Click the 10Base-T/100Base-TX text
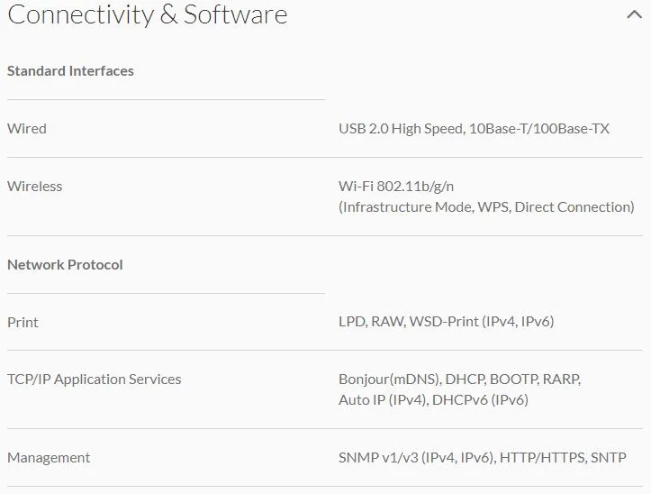The width and height of the screenshot is (651, 494). coord(539,129)
